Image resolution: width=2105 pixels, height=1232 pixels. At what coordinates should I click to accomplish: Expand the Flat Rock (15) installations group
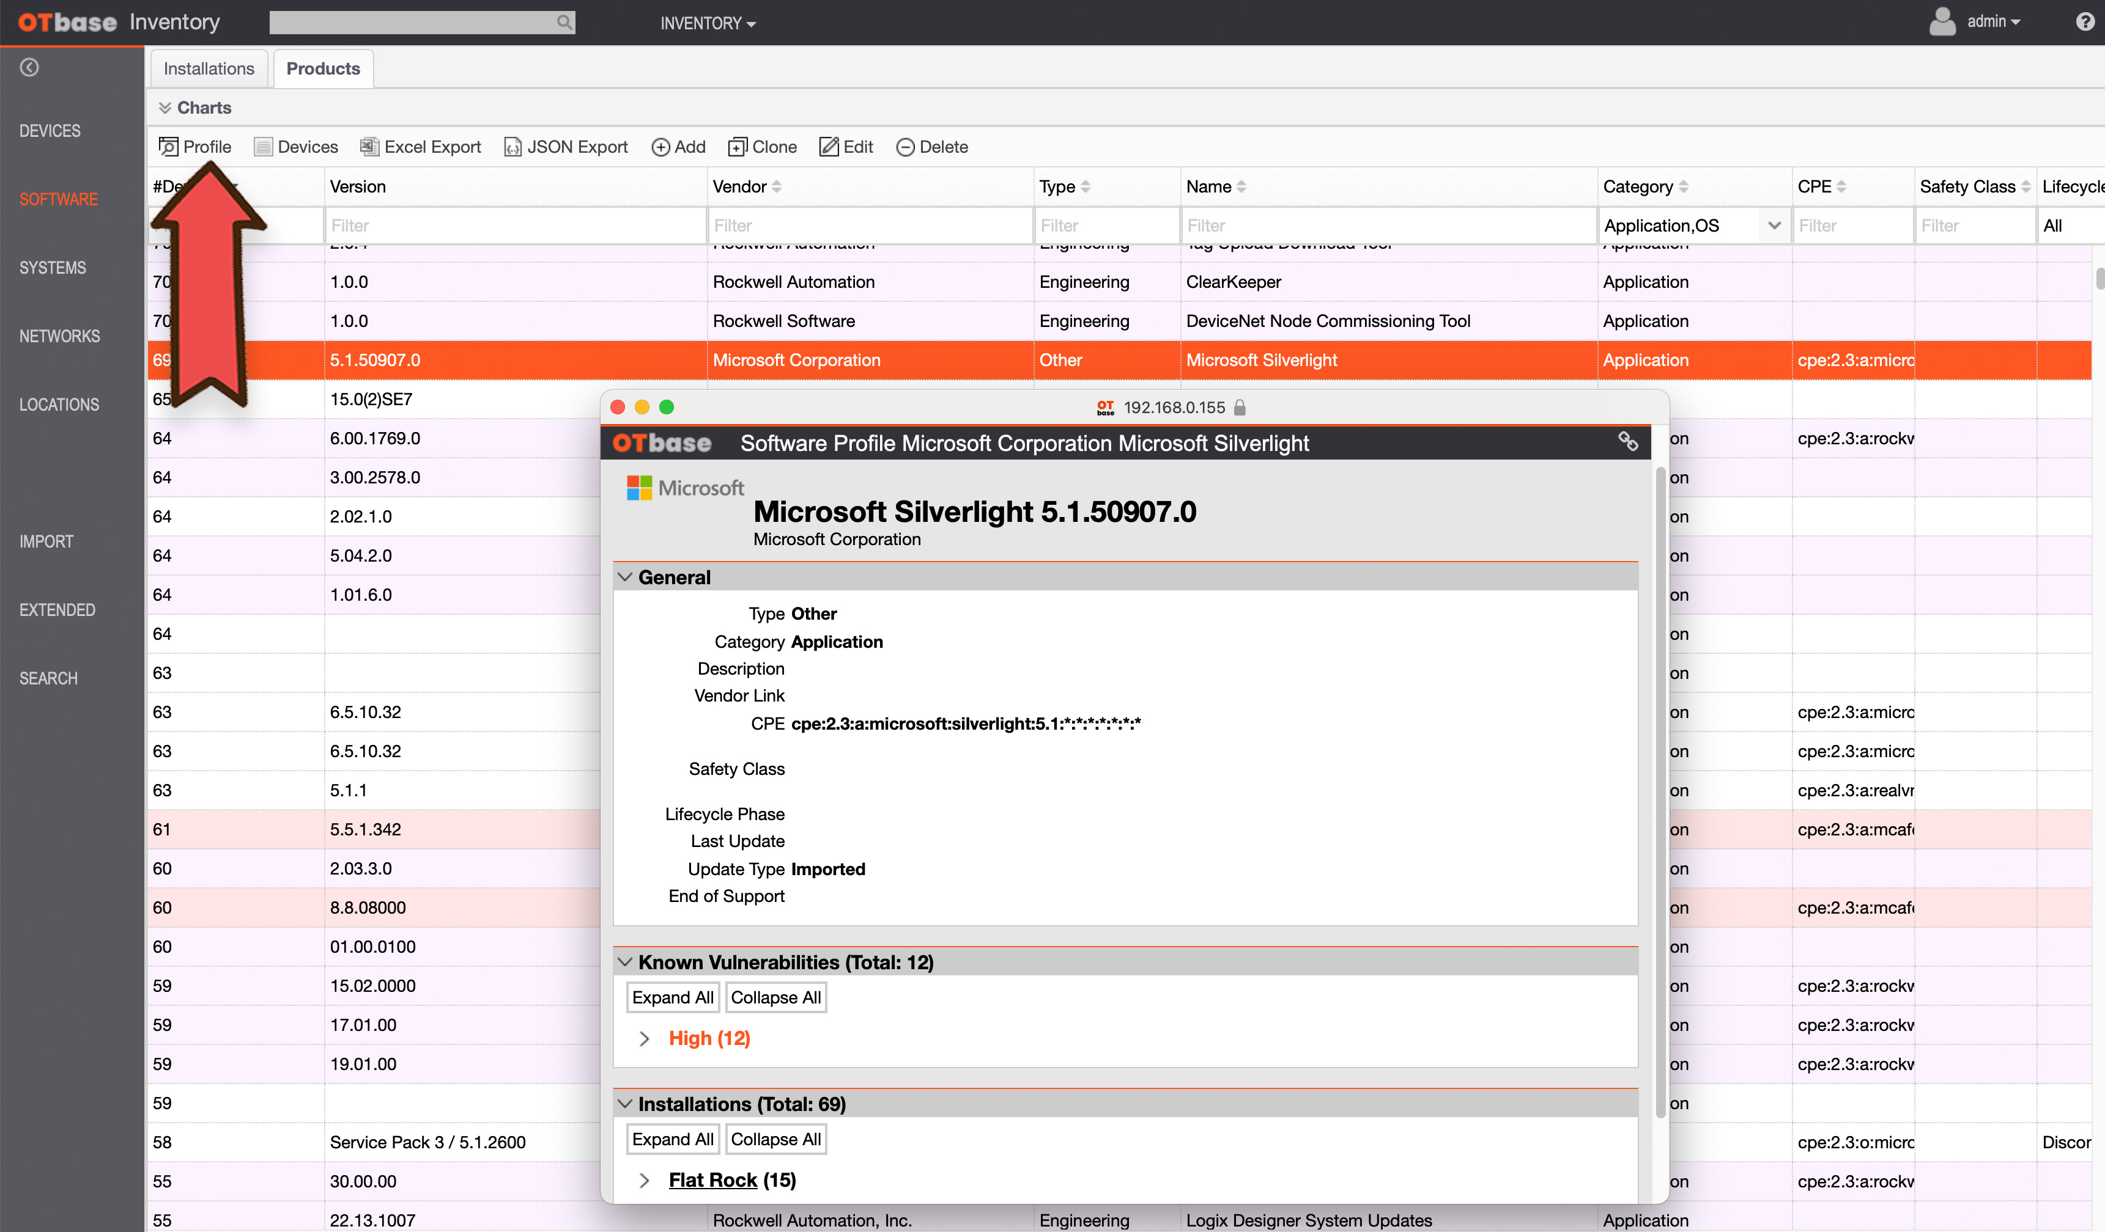coord(644,1180)
